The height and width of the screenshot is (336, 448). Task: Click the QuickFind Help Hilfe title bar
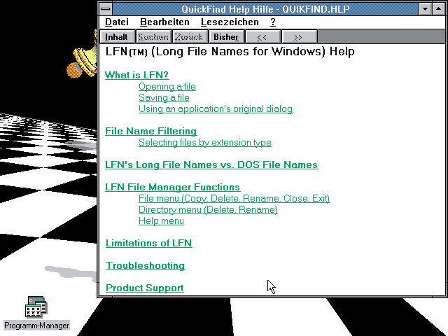pos(265,9)
